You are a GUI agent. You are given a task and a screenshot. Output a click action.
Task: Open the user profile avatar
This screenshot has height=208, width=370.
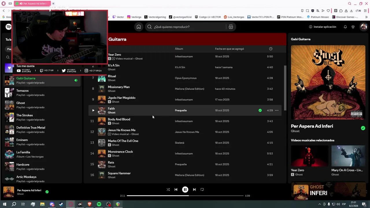point(363,27)
